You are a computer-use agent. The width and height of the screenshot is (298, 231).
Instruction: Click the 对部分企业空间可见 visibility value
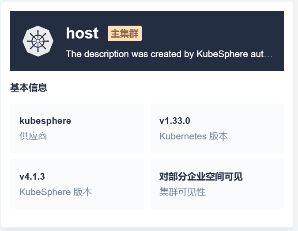click(201, 177)
